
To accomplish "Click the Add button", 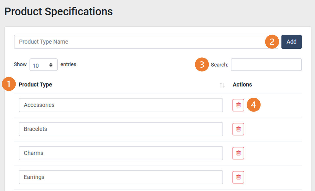I will tap(291, 42).
